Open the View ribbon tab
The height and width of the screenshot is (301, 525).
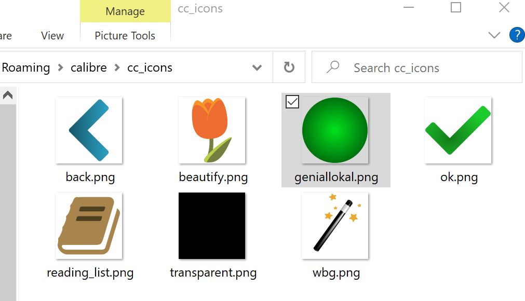pyautogui.click(x=52, y=36)
